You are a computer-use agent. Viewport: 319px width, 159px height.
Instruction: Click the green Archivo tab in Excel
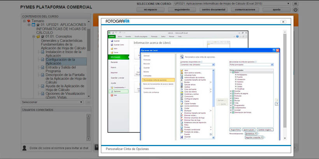[x=112, y=37]
